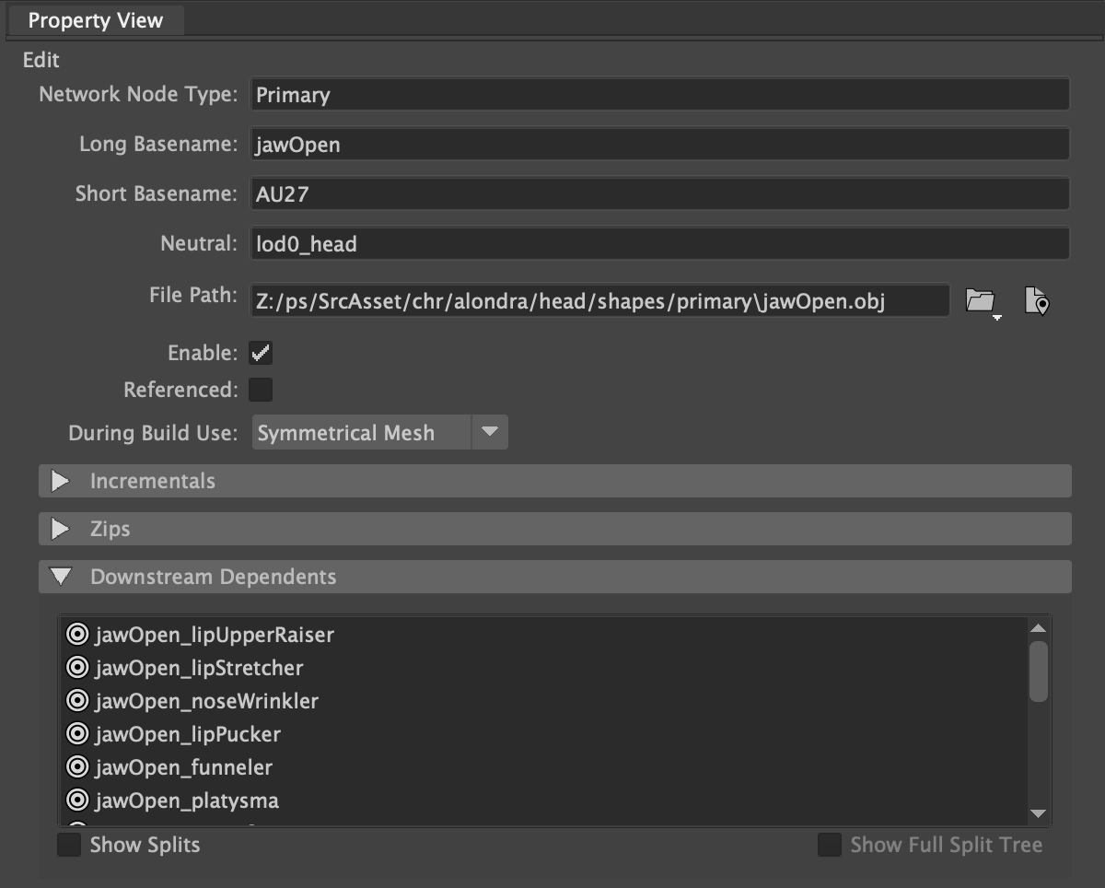Image resolution: width=1105 pixels, height=888 pixels.
Task: Click the target icon next to jawOpen_lipPucker
Action: click(x=77, y=734)
